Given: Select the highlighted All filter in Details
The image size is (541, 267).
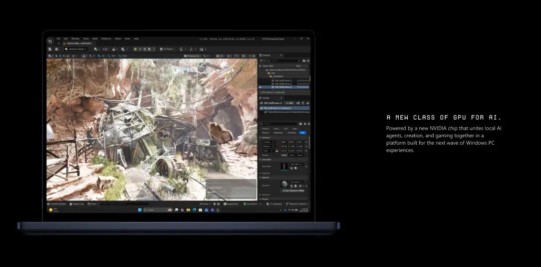Looking at the screenshot, I should point(303,132).
